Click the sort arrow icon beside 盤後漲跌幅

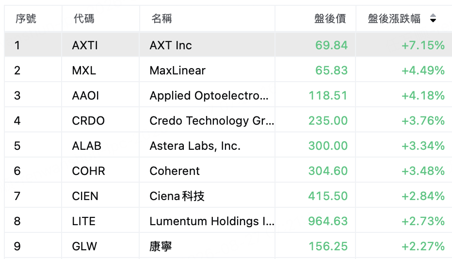[433, 18]
